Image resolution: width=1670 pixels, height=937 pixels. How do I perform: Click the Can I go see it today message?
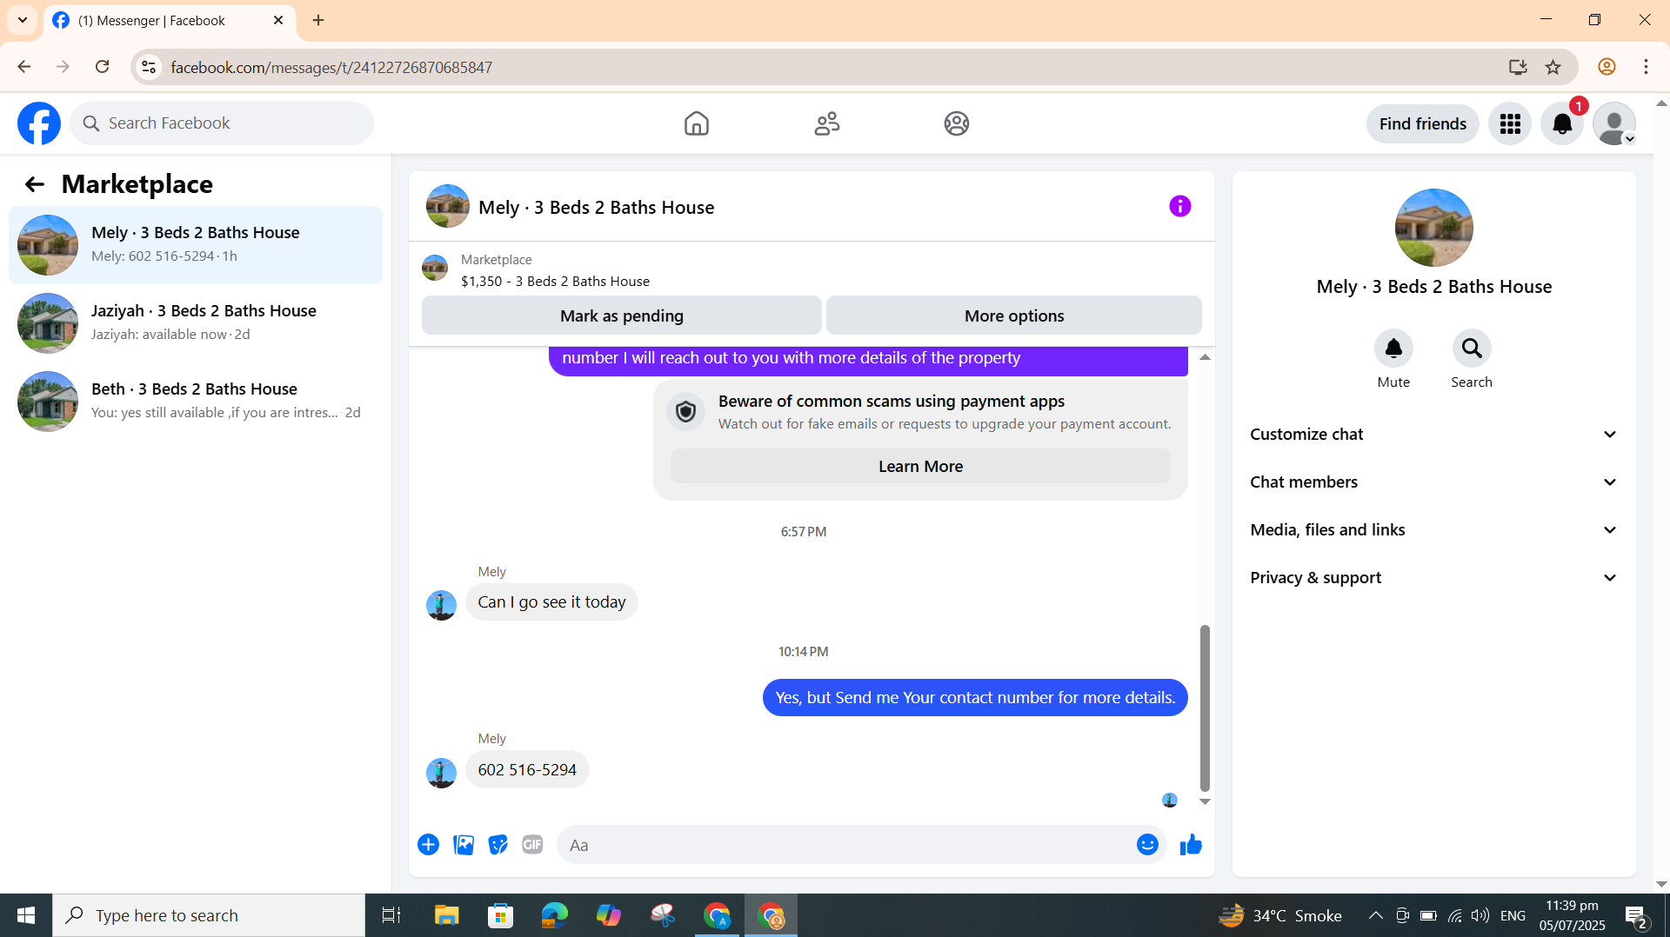[x=551, y=601]
